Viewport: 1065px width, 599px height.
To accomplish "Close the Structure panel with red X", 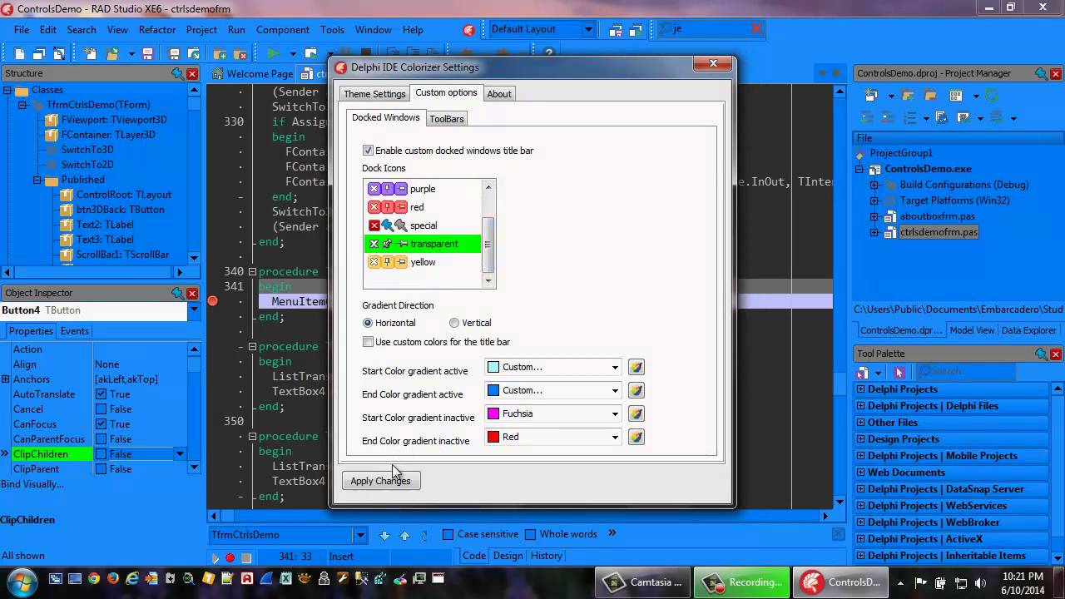I will point(192,74).
